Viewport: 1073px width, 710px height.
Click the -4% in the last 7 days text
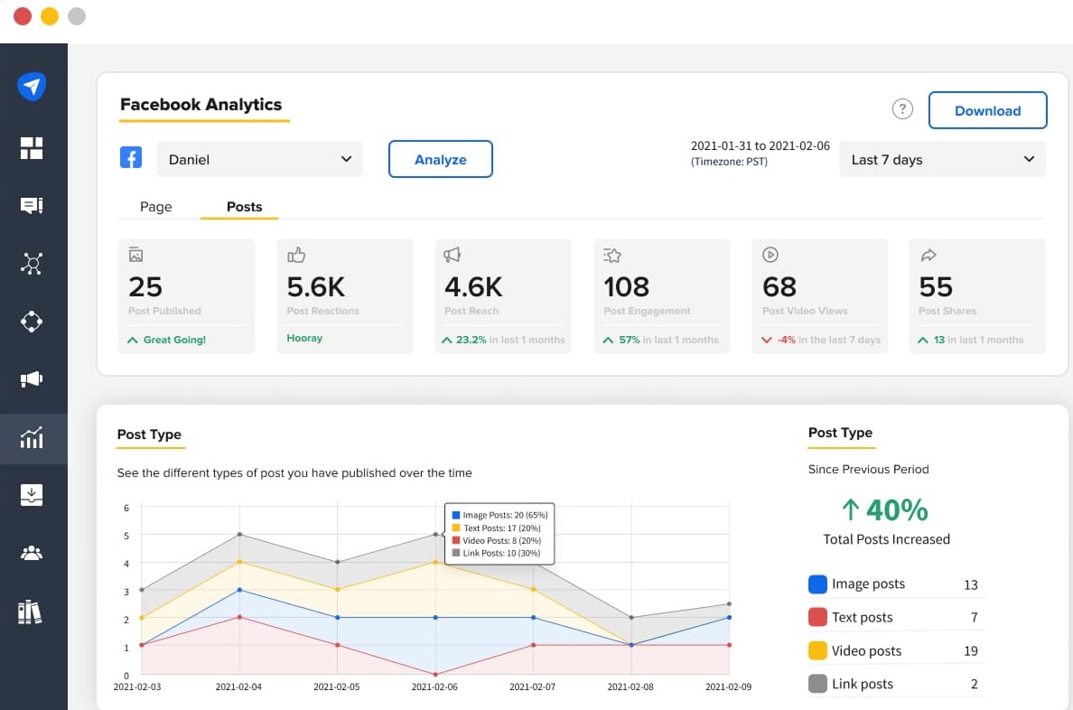point(829,340)
